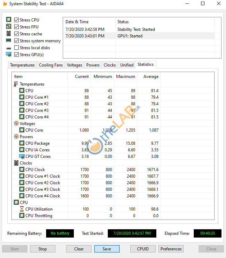Select the Statistics tab
The height and width of the screenshot is (258, 226).
click(x=146, y=64)
